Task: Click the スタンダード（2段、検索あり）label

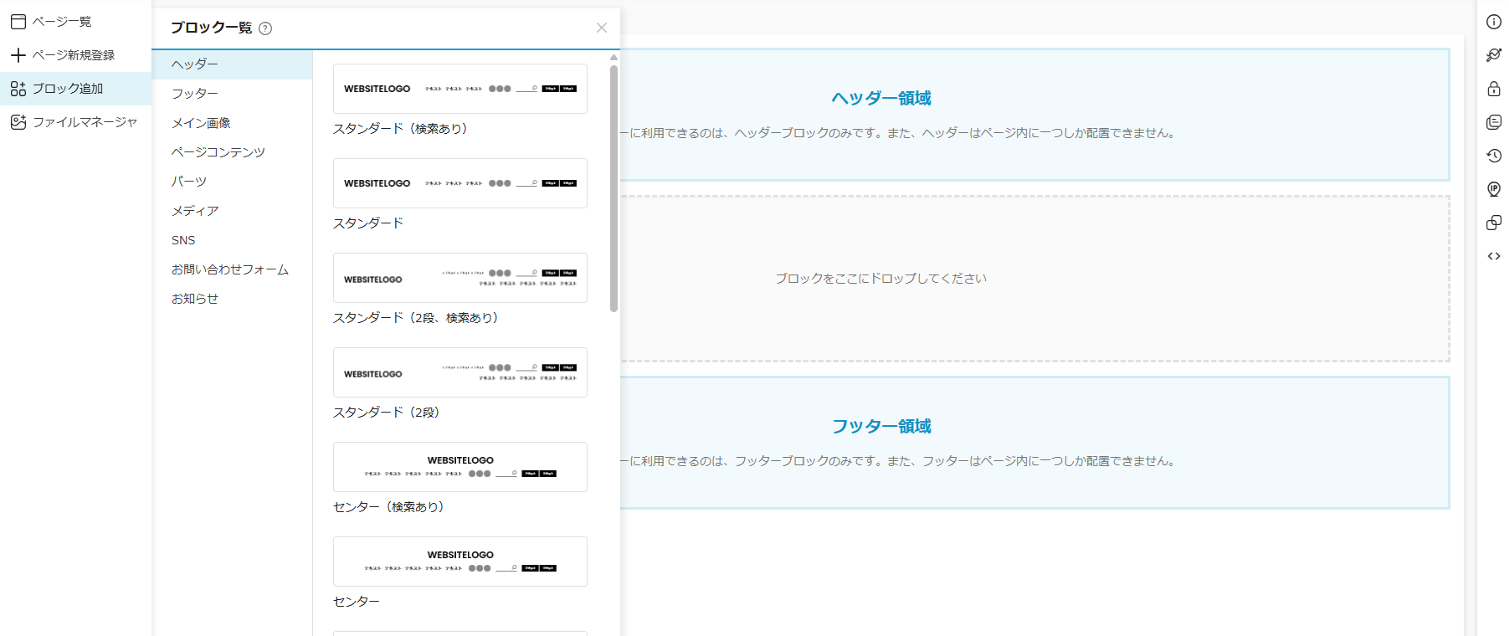Action: [x=416, y=318]
